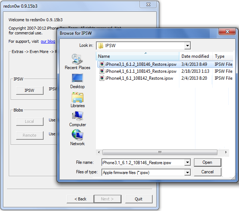The height and width of the screenshot is (211, 239).
Task: Expand the Look in folder dropdown
Action: (187, 46)
